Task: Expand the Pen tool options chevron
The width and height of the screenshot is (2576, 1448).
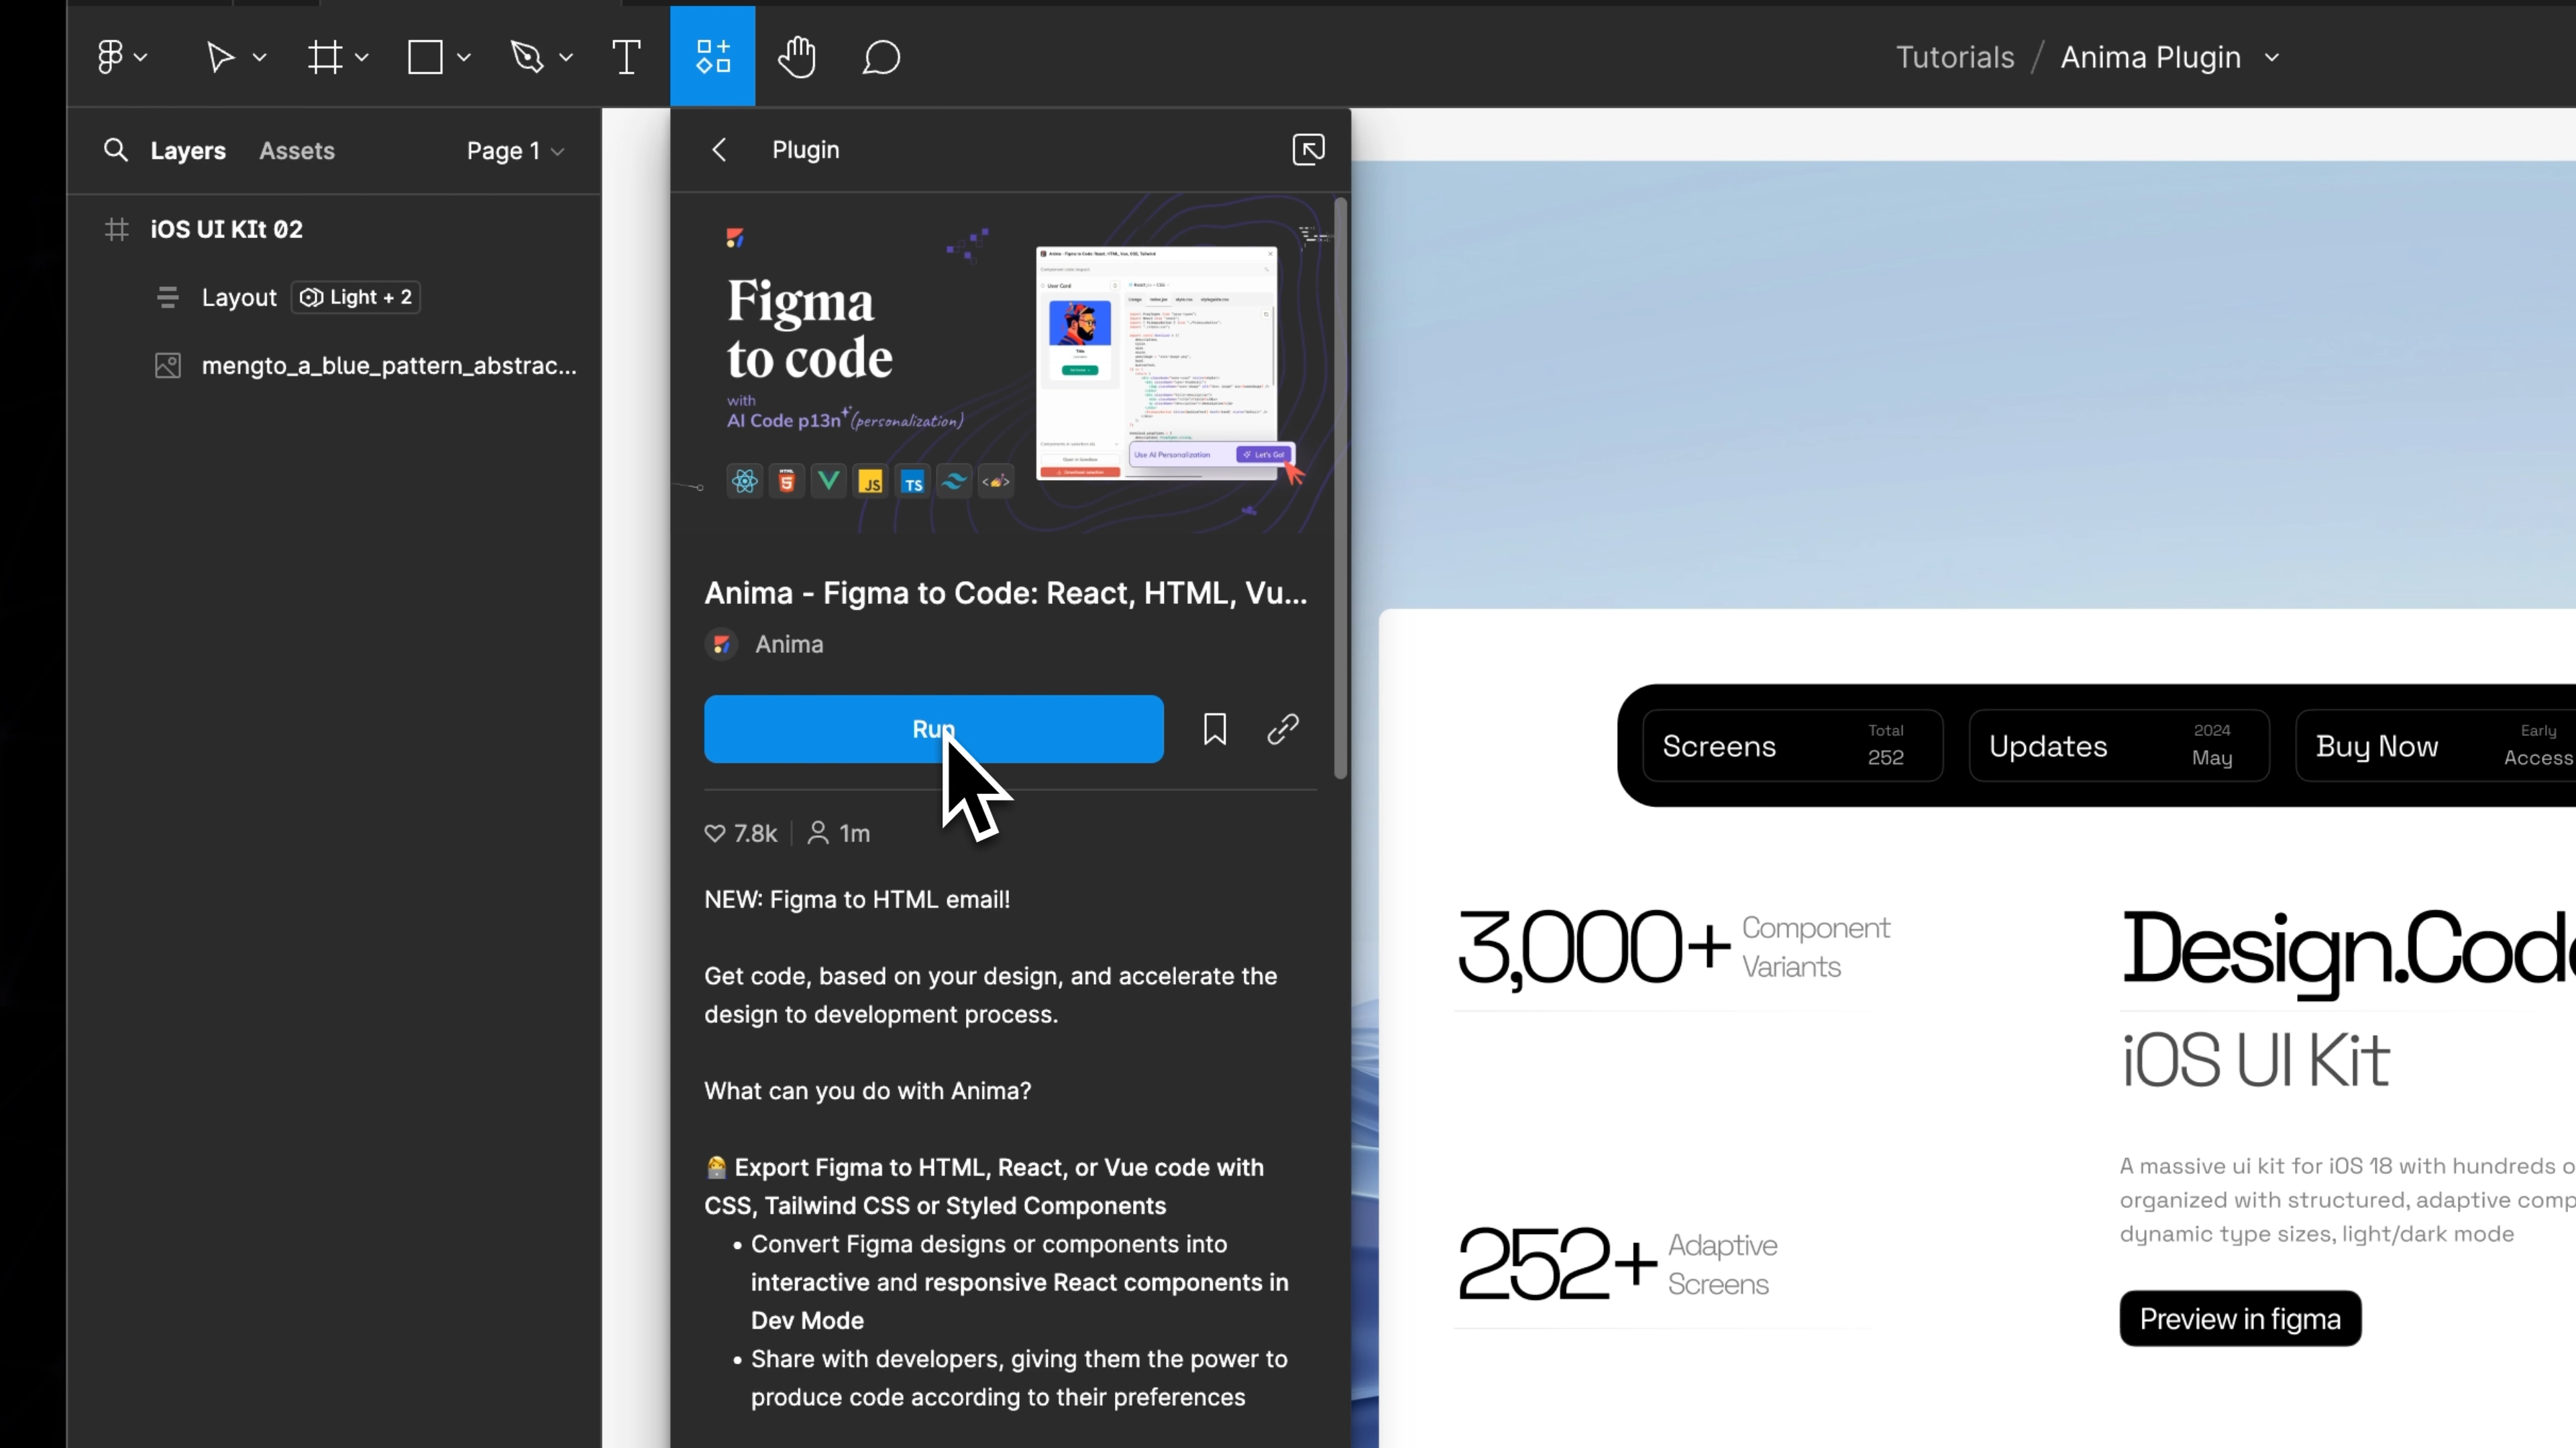Action: (x=566, y=58)
